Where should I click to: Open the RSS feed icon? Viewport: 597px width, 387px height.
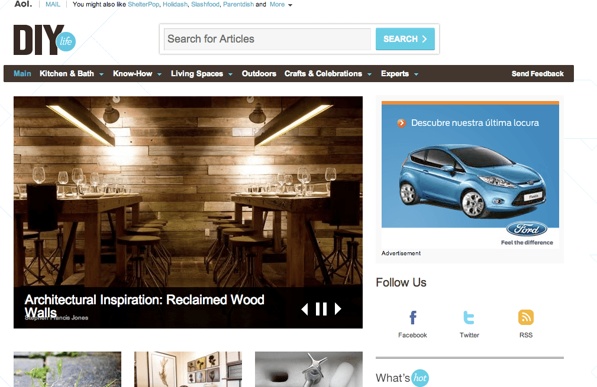click(x=526, y=318)
